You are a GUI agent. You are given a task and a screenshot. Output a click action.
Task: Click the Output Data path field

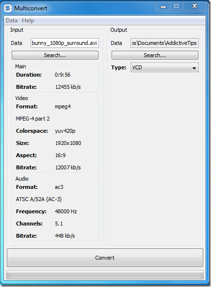165,43
